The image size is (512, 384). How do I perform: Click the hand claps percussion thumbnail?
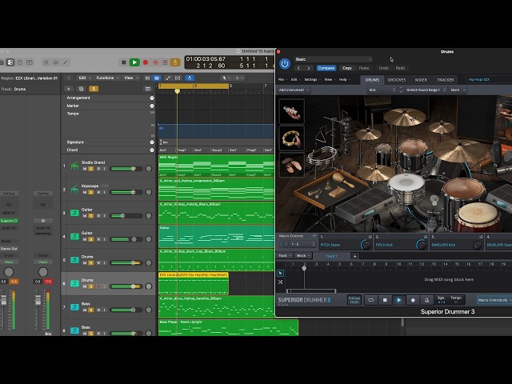coord(291,165)
